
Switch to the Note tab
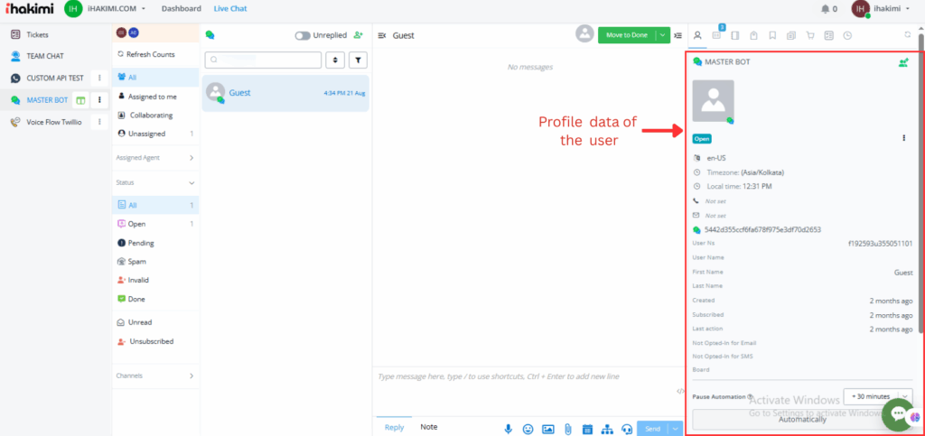click(x=428, y=427)
